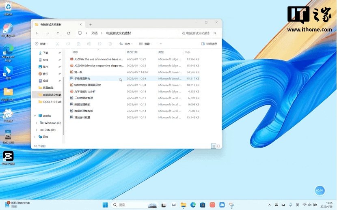Open the 新建 new item dropdown

click(x=41, y=44)
